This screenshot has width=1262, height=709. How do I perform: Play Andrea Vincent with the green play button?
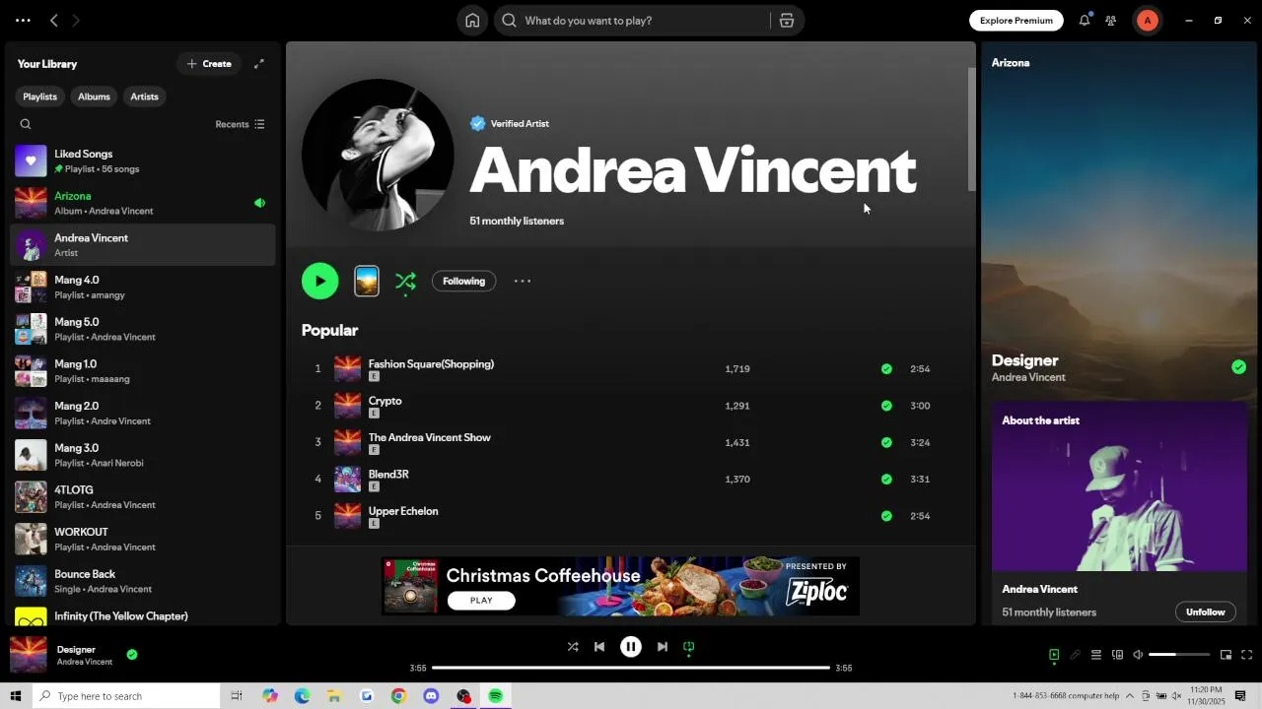click(x=320, y=281)
